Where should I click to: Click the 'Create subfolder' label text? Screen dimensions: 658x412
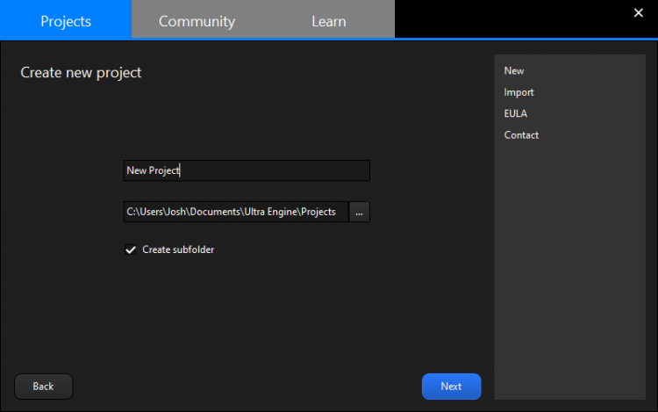pyautogui.click(x=178, y=249)
